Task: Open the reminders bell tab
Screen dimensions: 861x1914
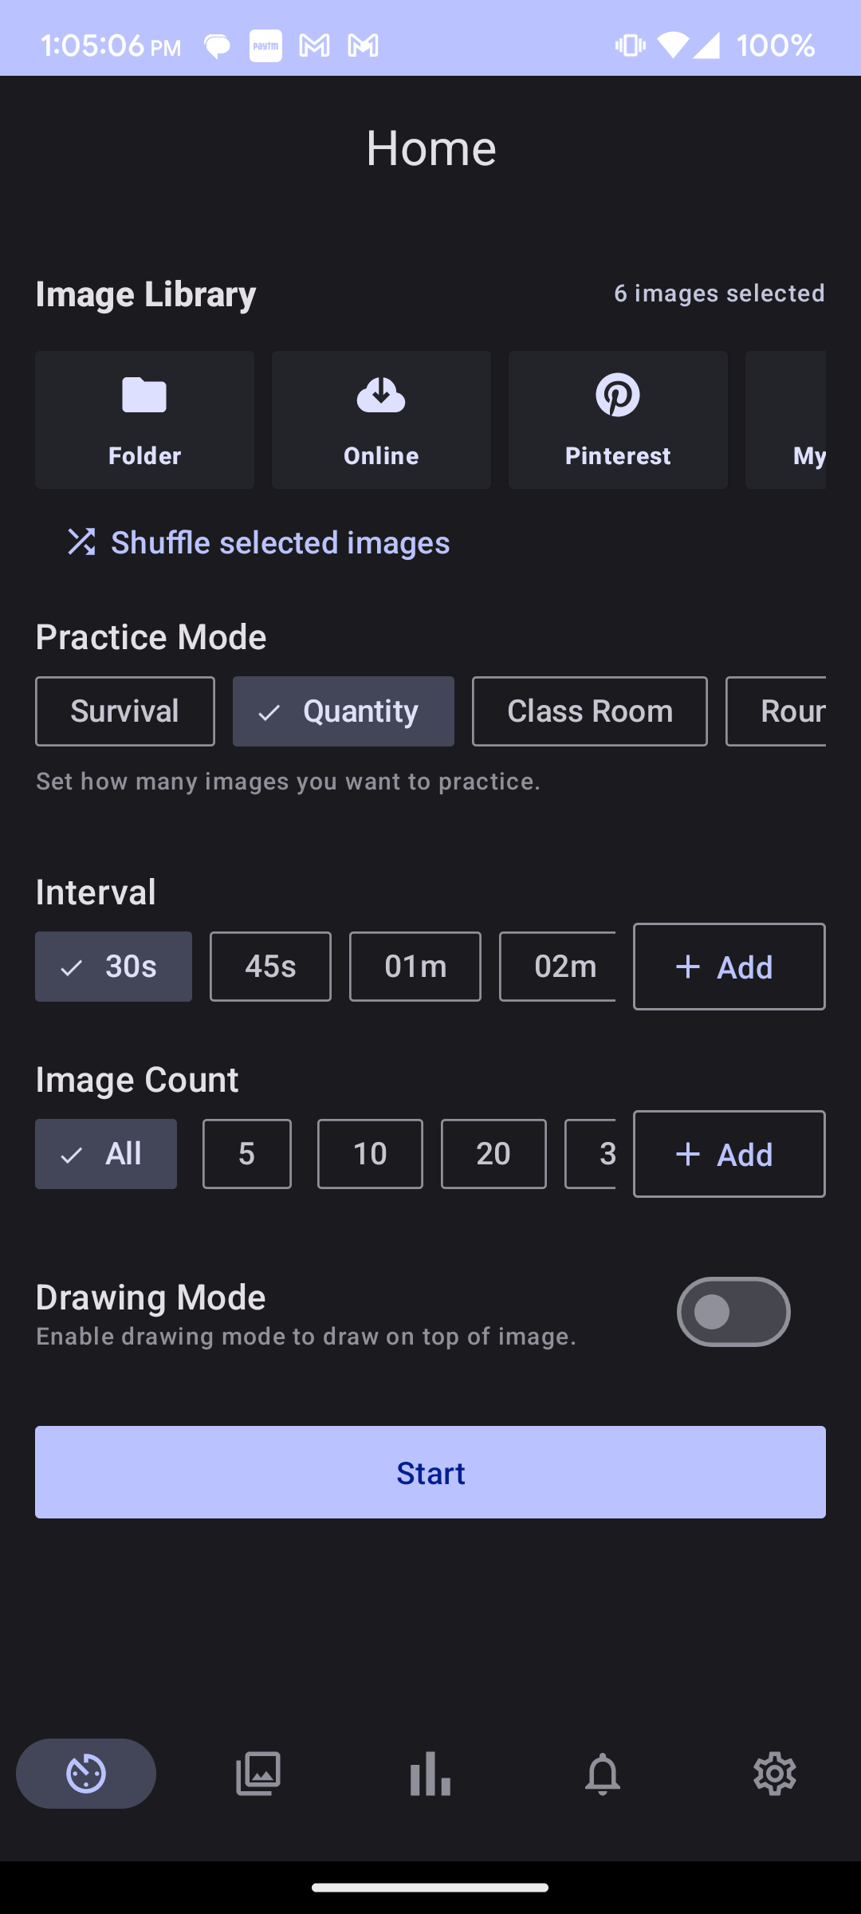Action: click(603, 1774)
